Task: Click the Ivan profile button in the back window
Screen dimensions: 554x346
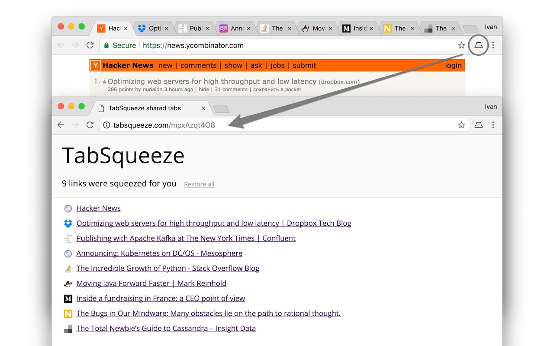Action: [491, 27]
